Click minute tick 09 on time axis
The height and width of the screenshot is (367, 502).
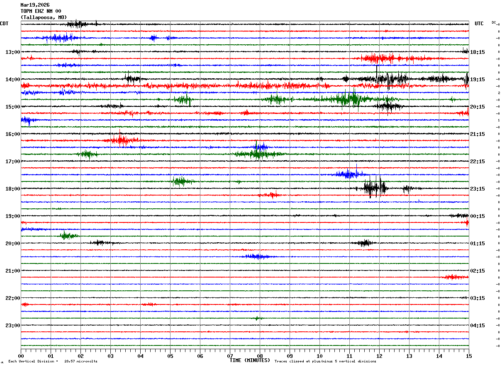point(290,356)
